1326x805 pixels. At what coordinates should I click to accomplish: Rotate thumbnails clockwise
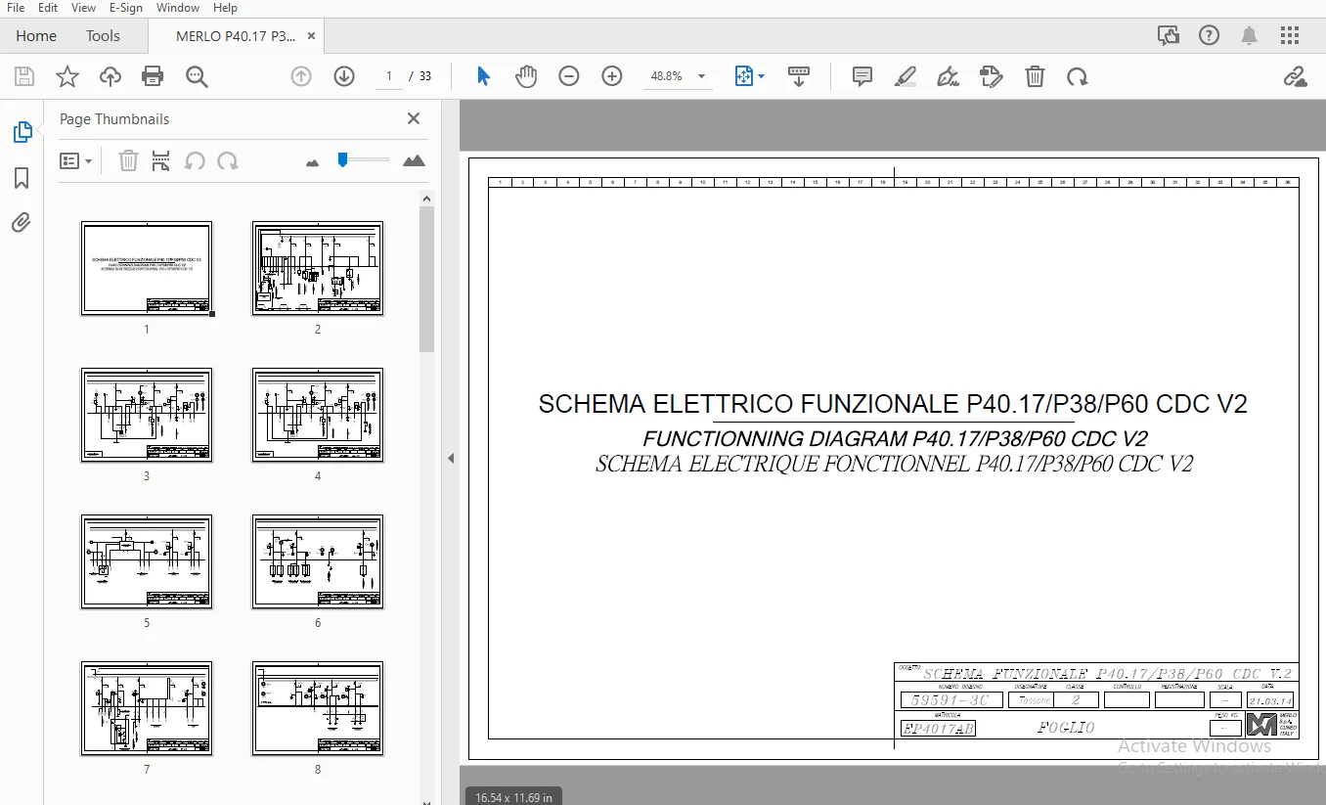(228, 160)
